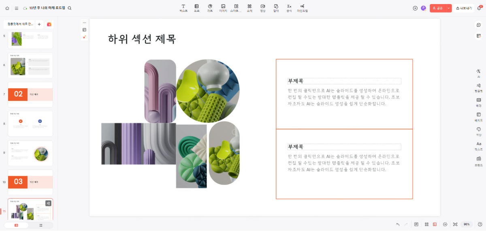This screenshot has height=231, width=486.
Task: Open the search magnifier icon
Action: point(70,8)
